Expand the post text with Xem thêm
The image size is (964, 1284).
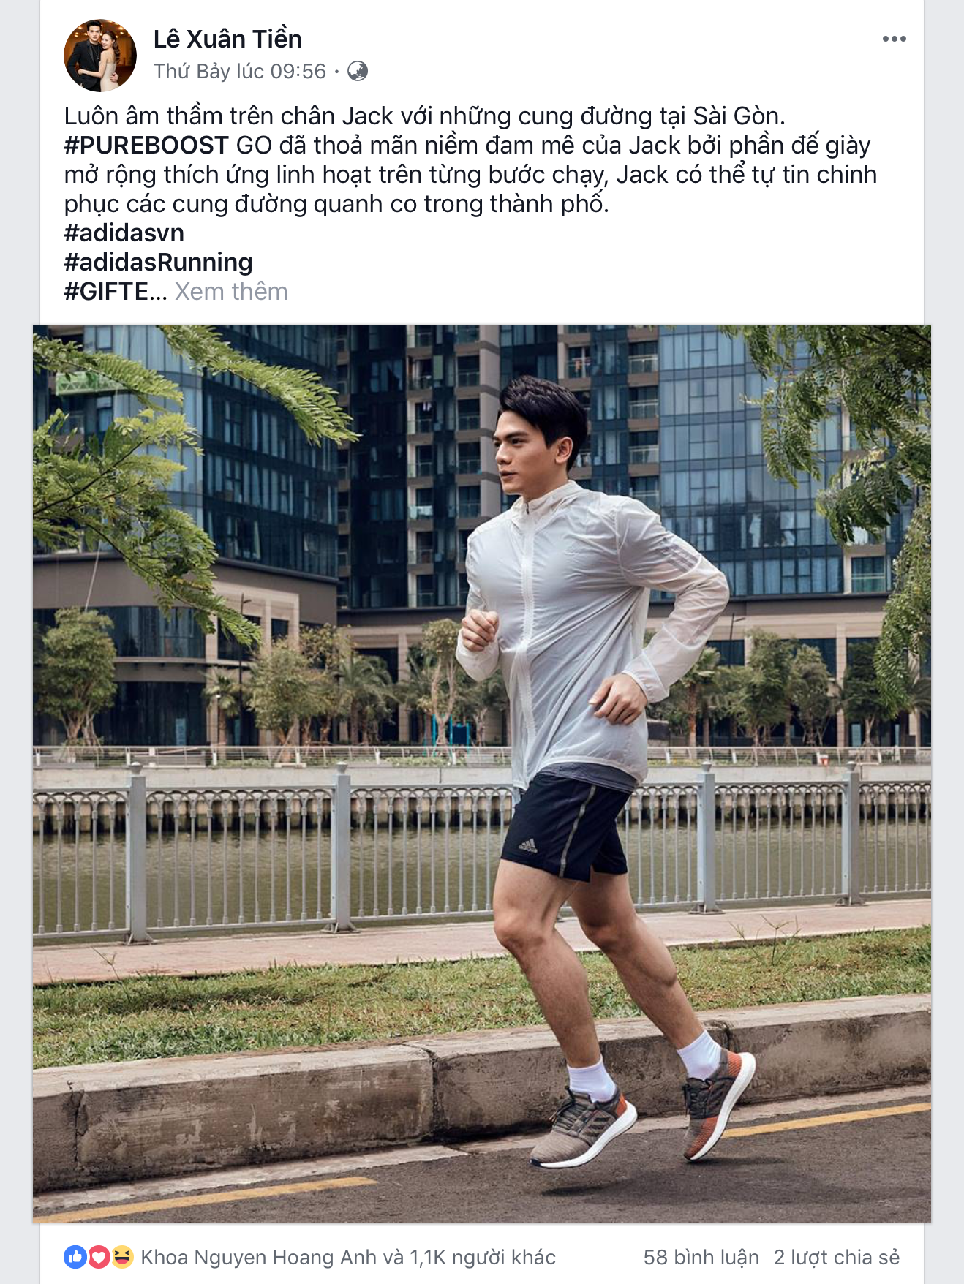231,292
